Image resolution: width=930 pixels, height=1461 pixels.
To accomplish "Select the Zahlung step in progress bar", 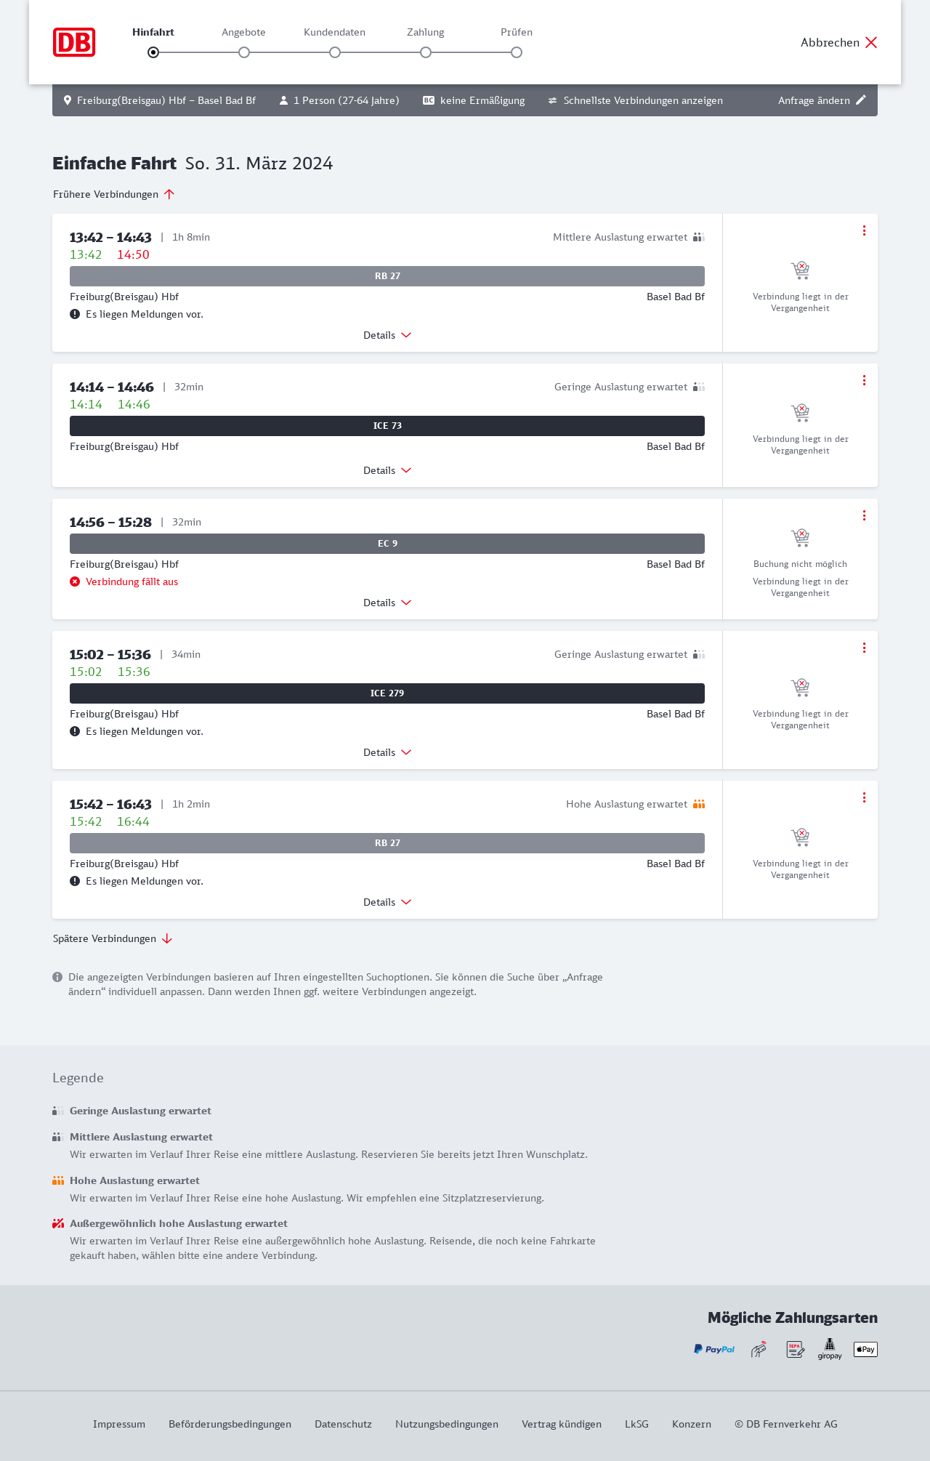I will click(x=426, y=52).
